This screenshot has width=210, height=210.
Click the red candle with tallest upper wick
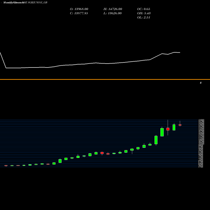[x=168, y=129]
